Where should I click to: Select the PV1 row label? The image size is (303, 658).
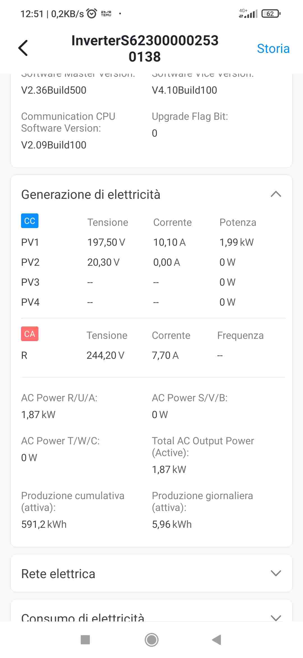pyautogui.click(x=30, y=242)
